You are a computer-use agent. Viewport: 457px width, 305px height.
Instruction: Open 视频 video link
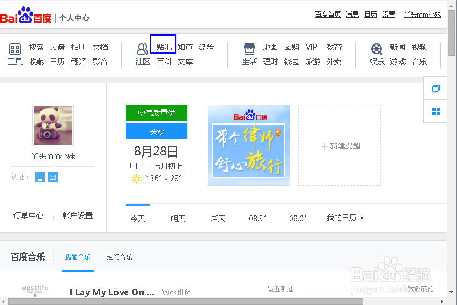click(x=419, y=47)
